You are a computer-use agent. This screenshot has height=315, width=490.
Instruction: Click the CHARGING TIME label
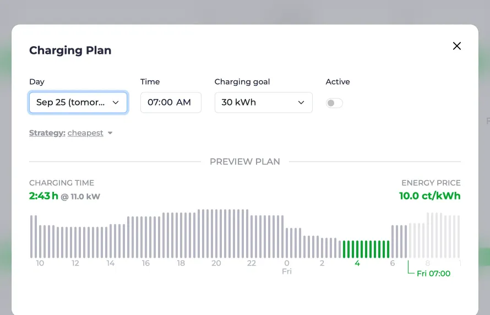click(62, 183)
